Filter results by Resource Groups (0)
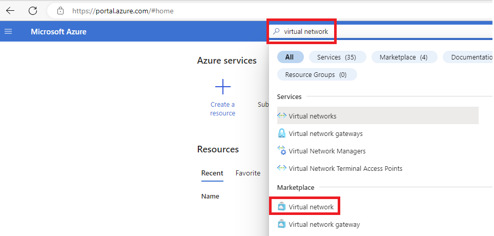 click(x=317, y=75)
